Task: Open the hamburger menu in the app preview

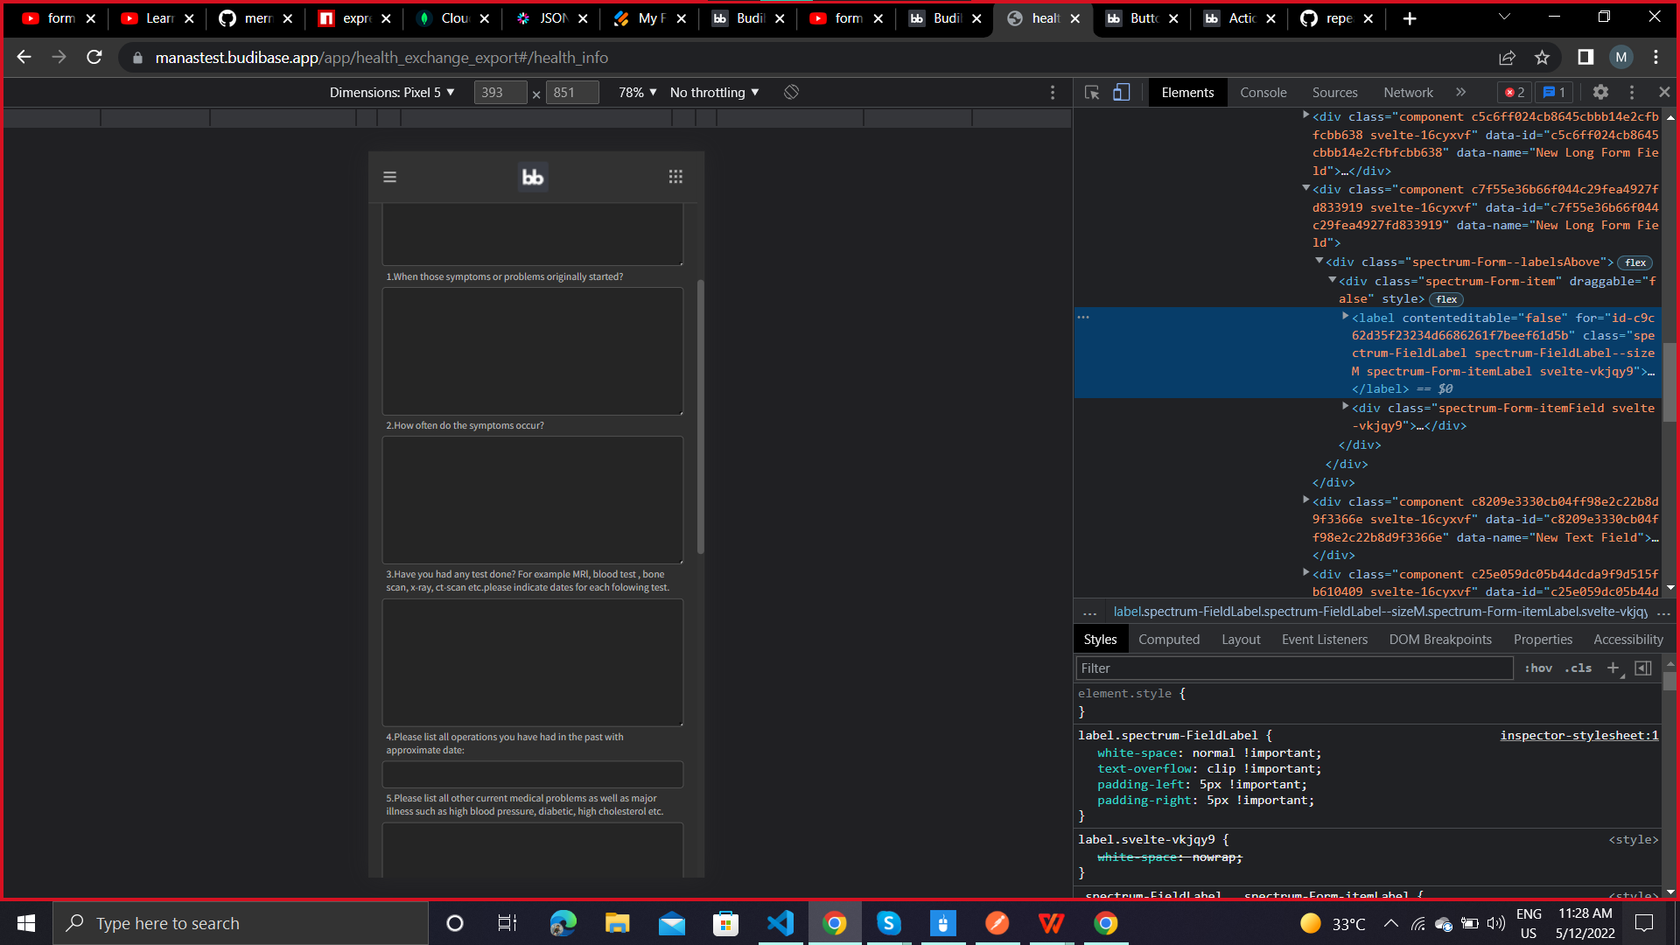Action: click(x=389, y=176)
